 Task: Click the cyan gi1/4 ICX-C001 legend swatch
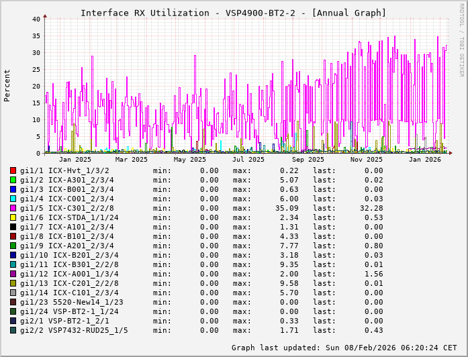[x=13, y=199]
